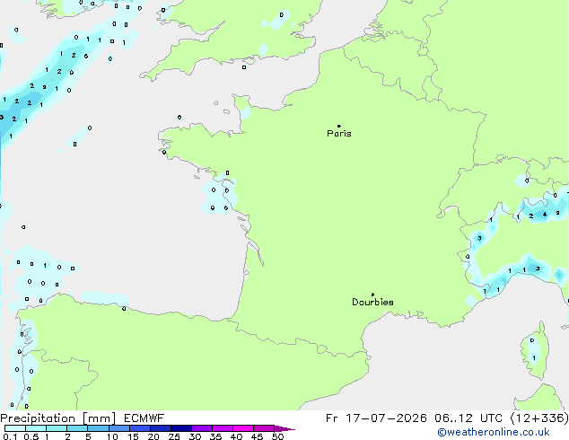Image resolution: width=569 pixels, height=440 pixels.
Task: Select the Dourbies dot marker
Action: [x=372, y=295]
